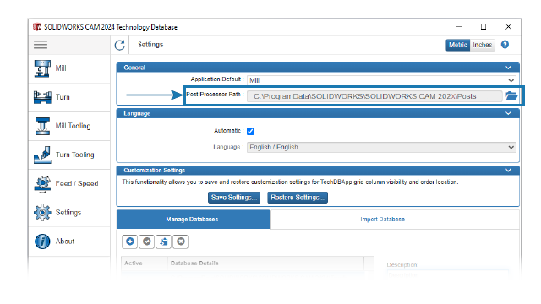
Task: Collapse the Language section
Action: click(x=508, y=113)
